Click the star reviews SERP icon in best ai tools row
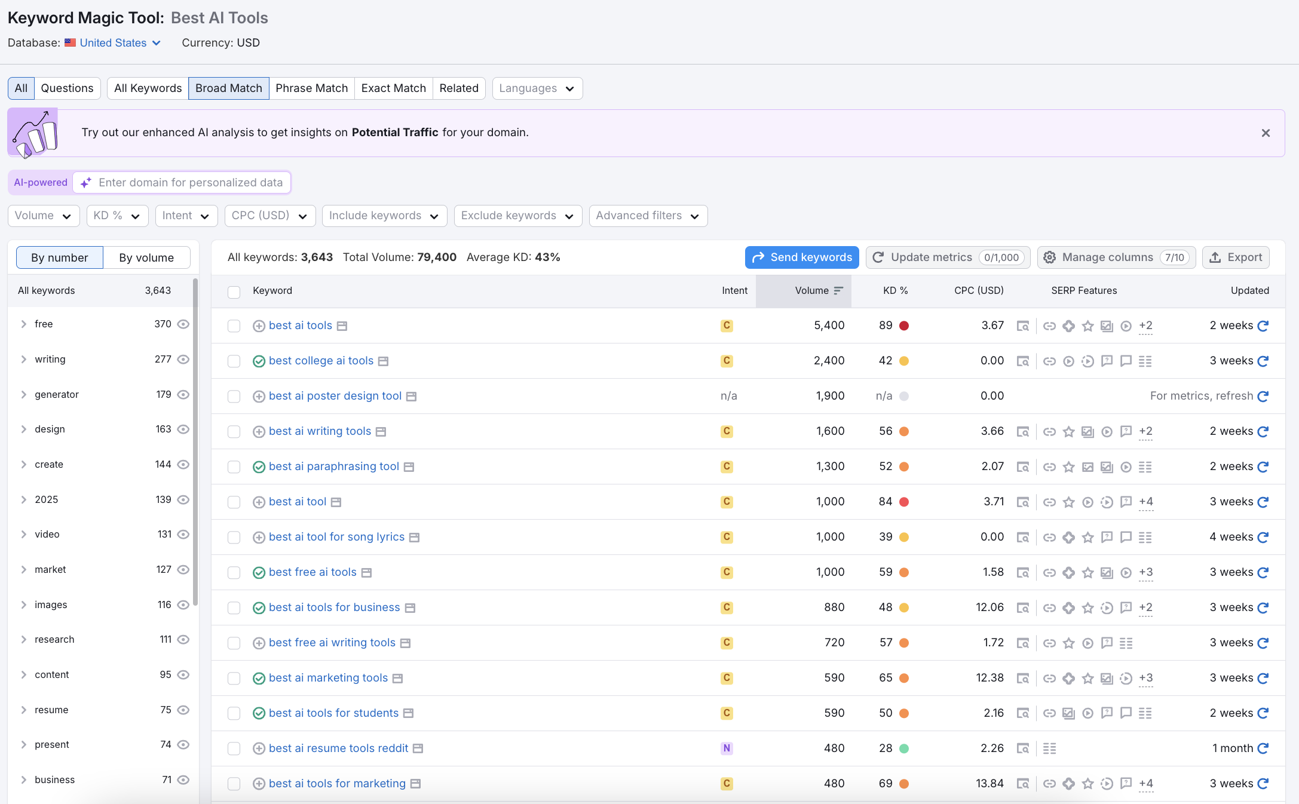 coord(1087,326)
